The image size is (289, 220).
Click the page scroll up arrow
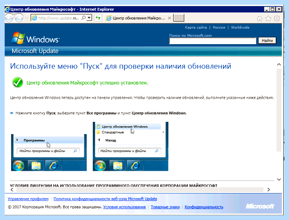(279, 65)
